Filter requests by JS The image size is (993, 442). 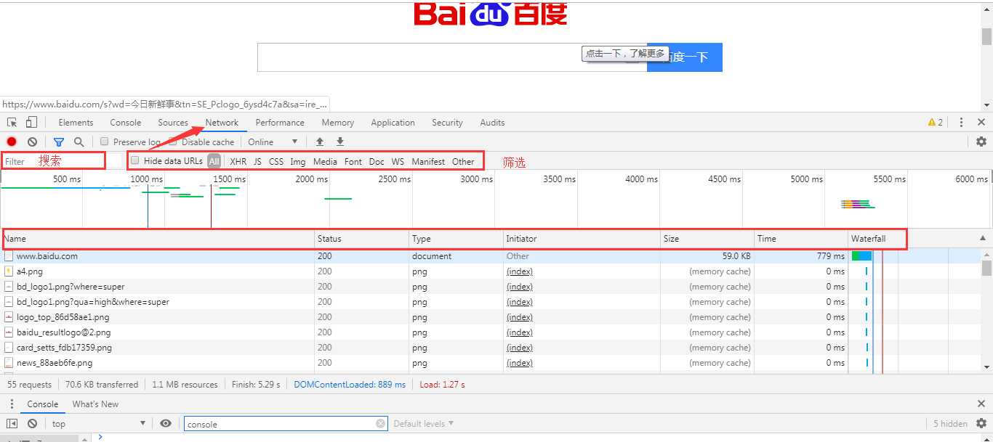point(257,161)
